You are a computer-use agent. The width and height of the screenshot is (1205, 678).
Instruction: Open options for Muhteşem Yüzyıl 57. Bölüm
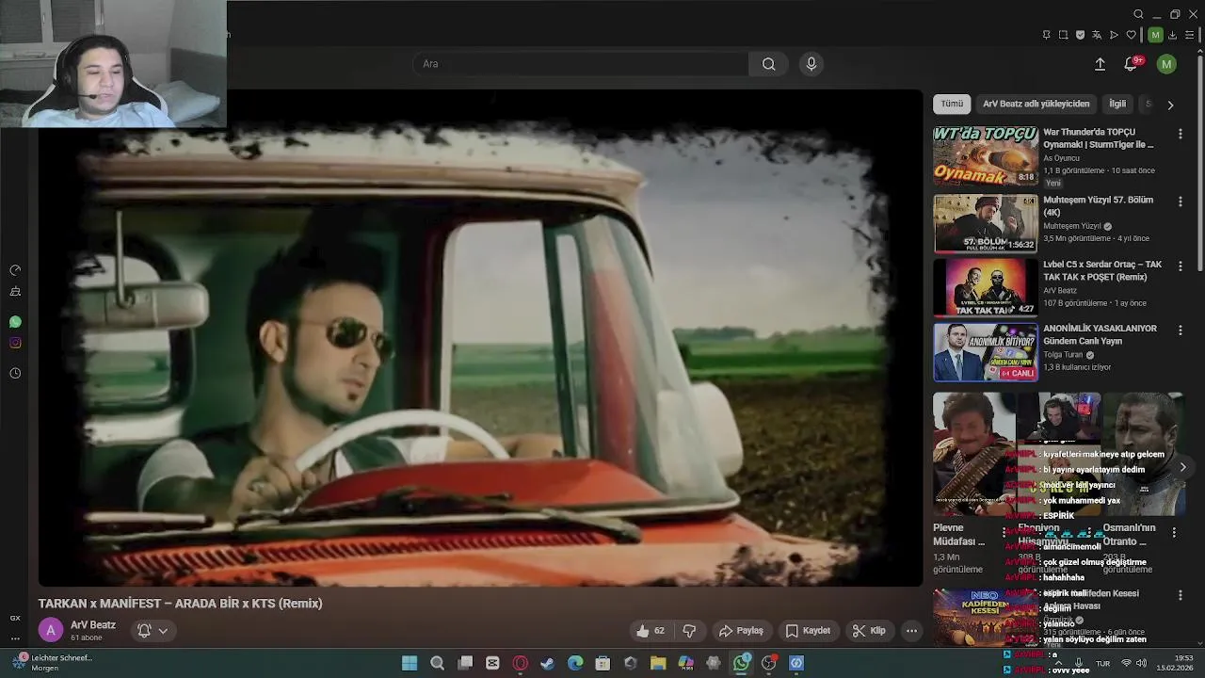1180,202
